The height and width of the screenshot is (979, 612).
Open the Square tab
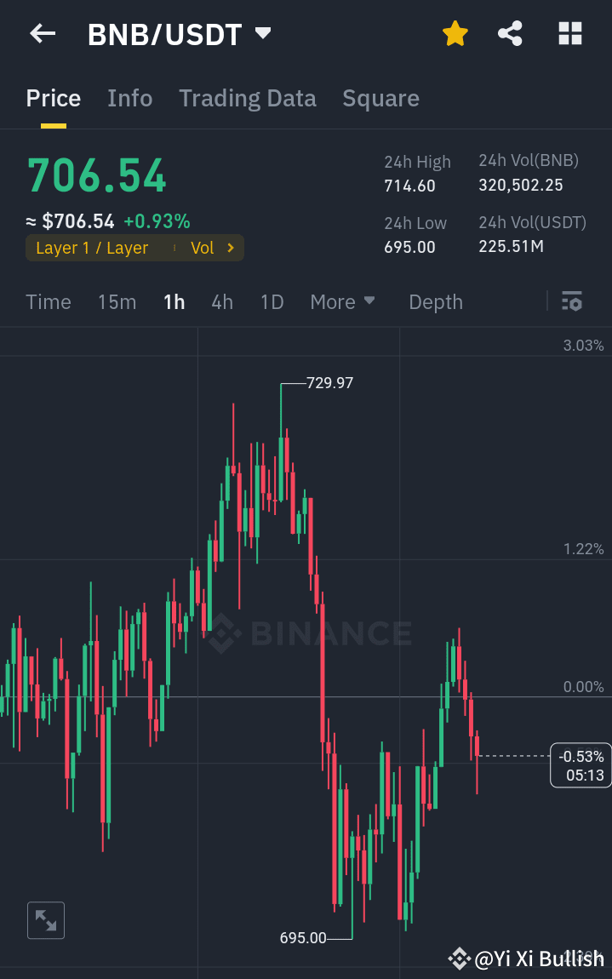(x=380, y=98)
